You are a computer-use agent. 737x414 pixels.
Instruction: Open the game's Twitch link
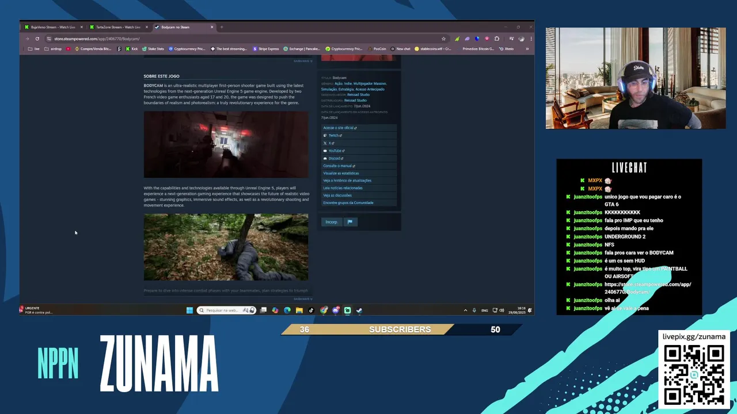pyautogui.click(x=359, y=135)
